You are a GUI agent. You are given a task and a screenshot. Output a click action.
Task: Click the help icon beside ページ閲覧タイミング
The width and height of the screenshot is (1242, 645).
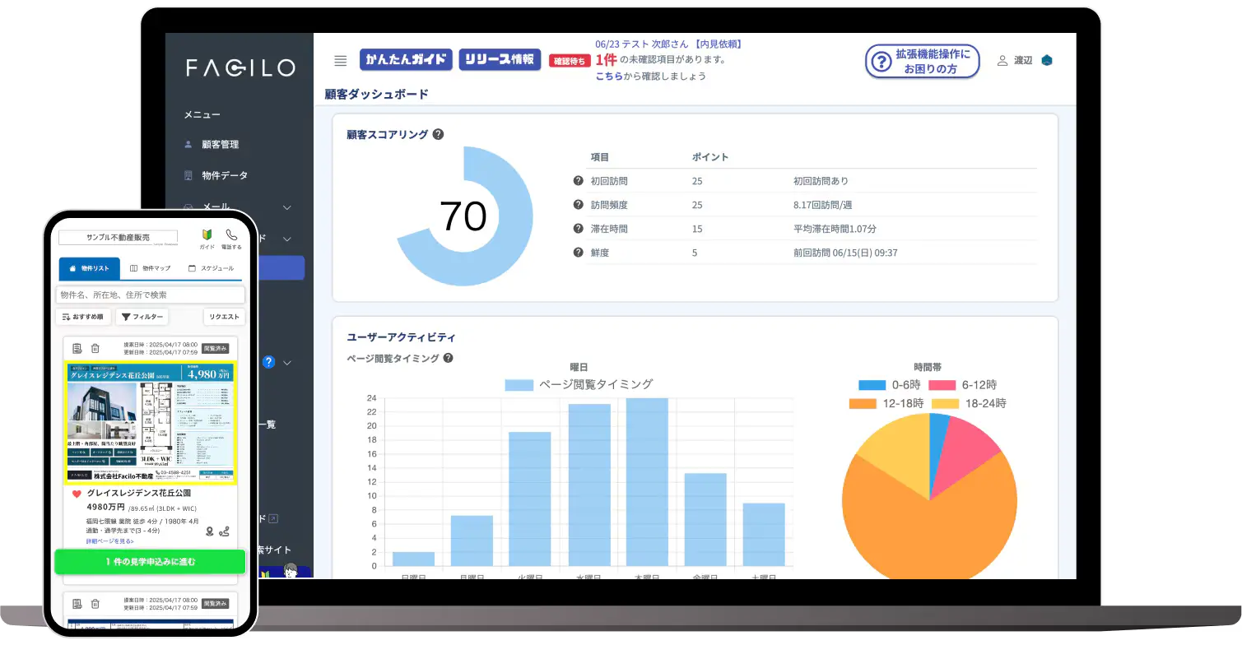tap(449, 358)
